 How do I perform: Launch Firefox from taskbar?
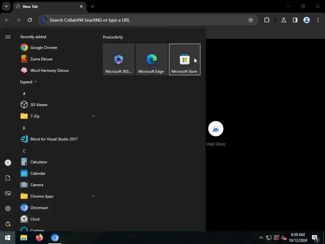39,238
